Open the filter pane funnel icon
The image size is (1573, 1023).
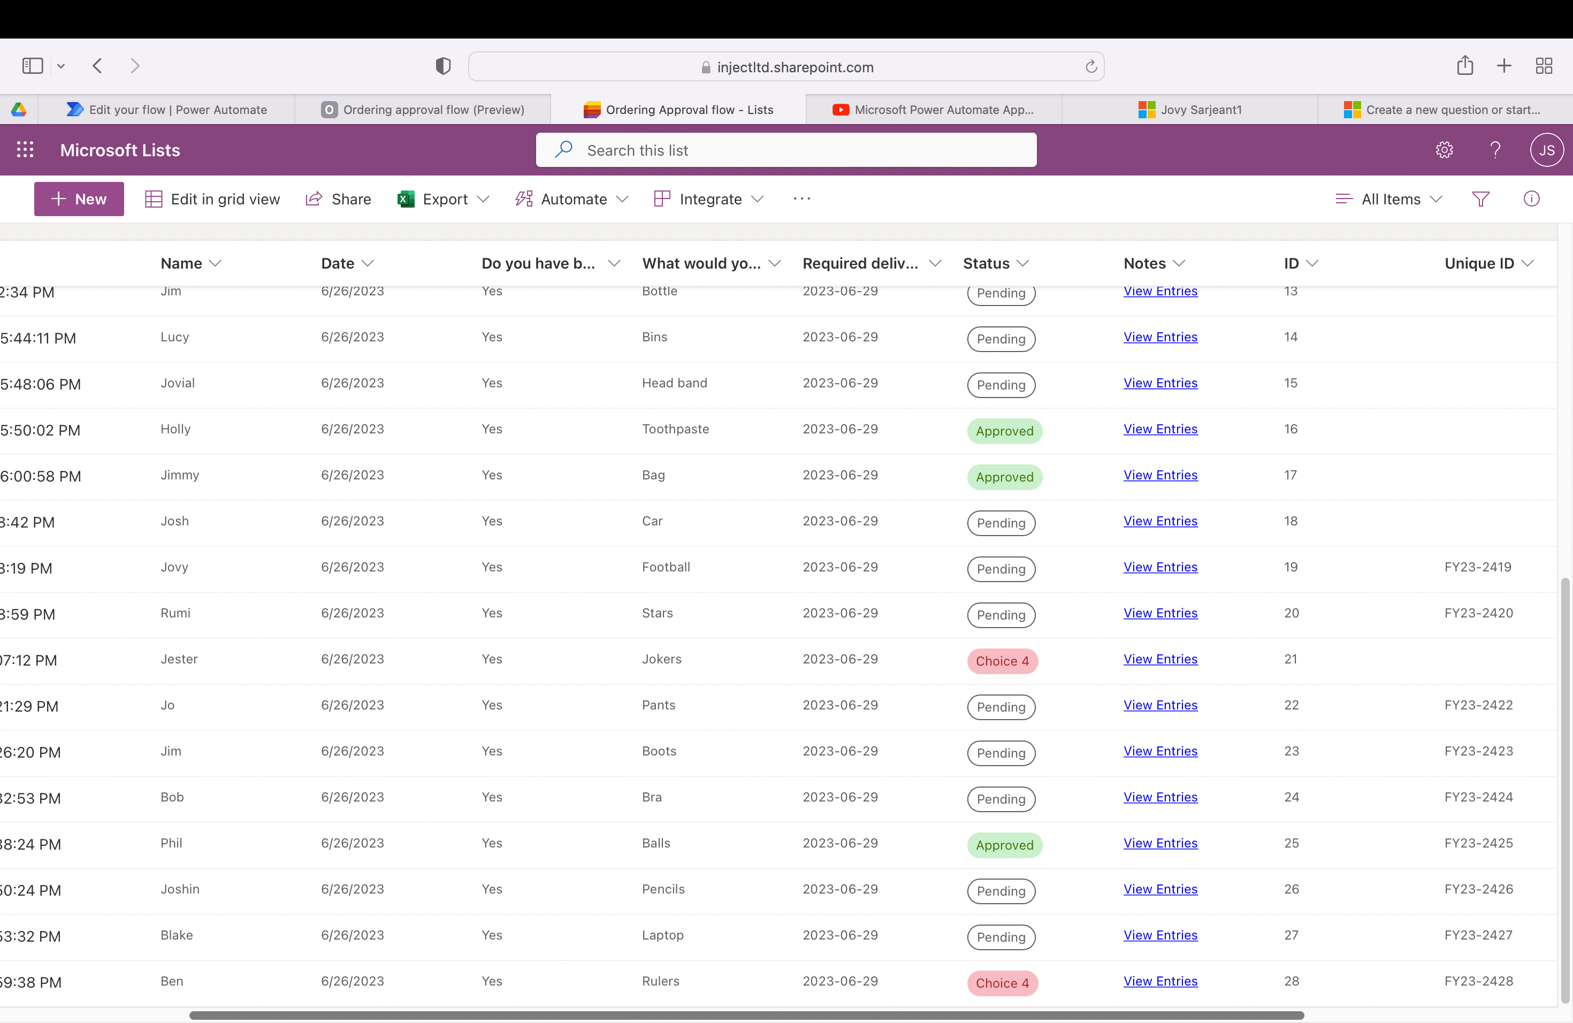pyautogui.click(x=1480, y=199)
